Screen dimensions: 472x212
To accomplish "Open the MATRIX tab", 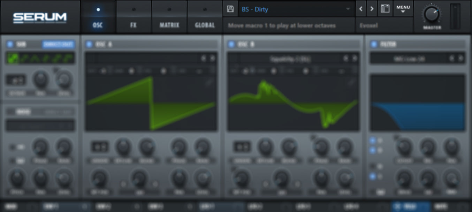I will 169,17.
